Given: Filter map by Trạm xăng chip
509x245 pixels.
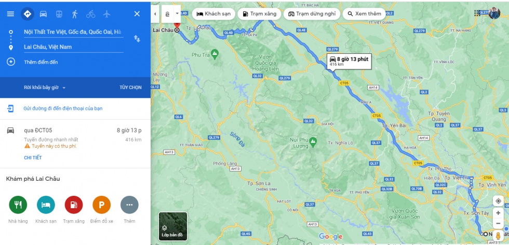Looking at the screenshot, I should coord(259,14).
